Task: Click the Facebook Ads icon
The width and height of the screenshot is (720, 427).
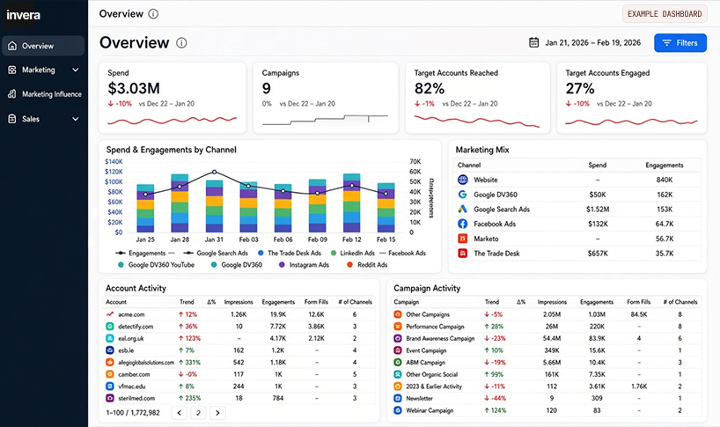Action: point(463,224)
